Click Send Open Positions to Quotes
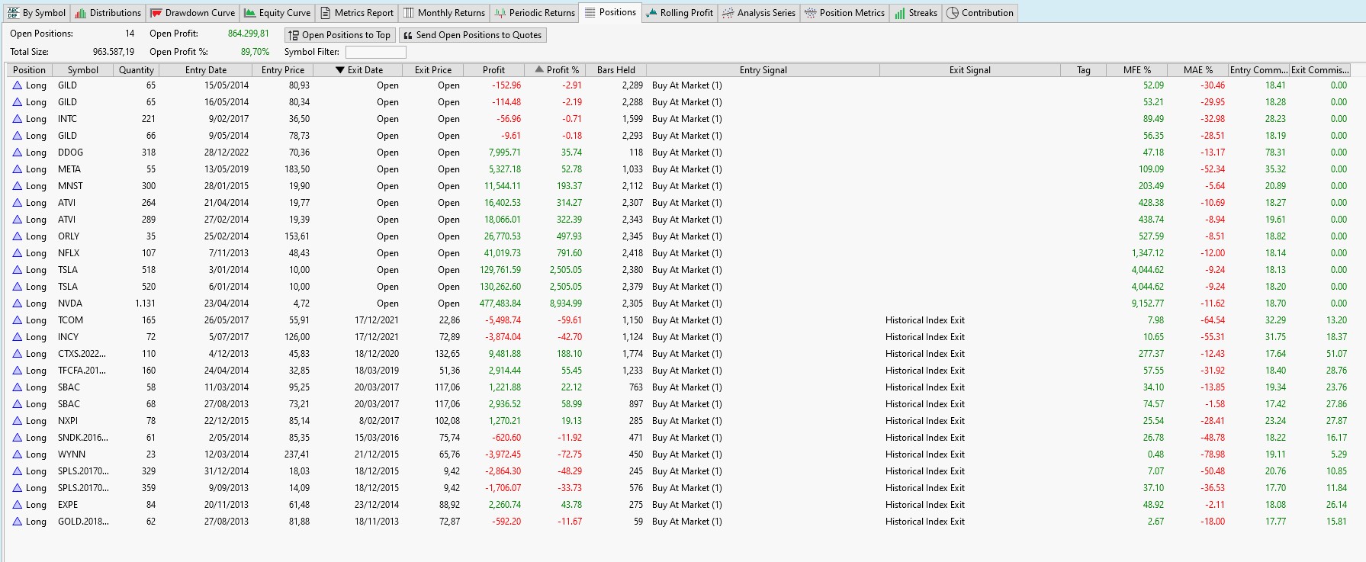Screen dimensions: 1366x562 coord(472,35)
